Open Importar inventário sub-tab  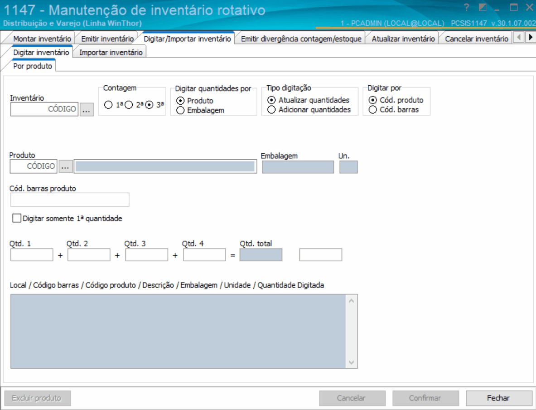click(111, 52)
